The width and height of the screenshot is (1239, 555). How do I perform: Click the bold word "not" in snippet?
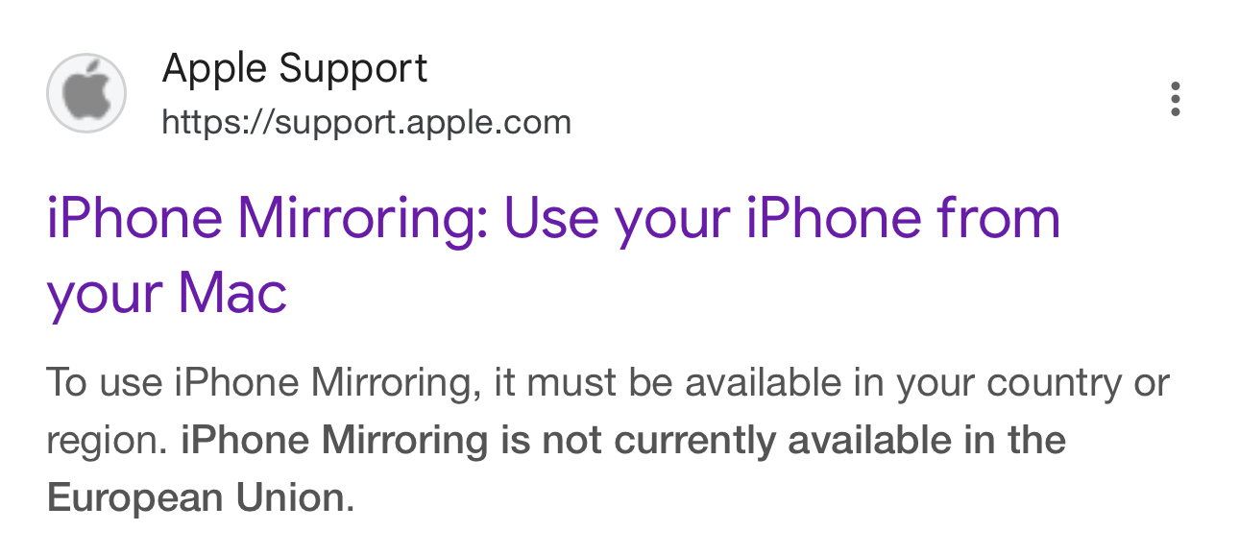coord(572,441)
